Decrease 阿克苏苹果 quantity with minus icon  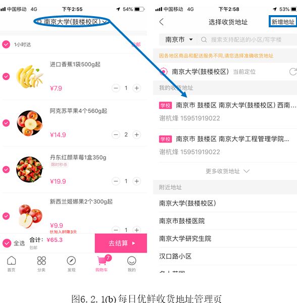(x=116, y=134)
